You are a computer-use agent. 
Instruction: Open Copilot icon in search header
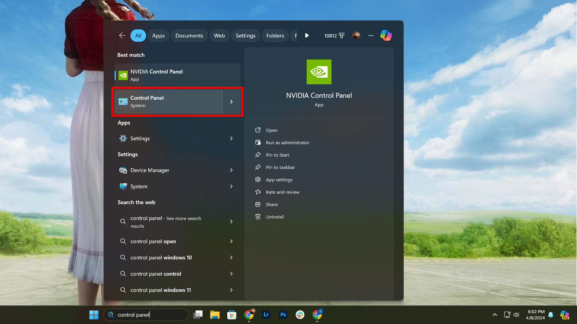coord(386,36)
